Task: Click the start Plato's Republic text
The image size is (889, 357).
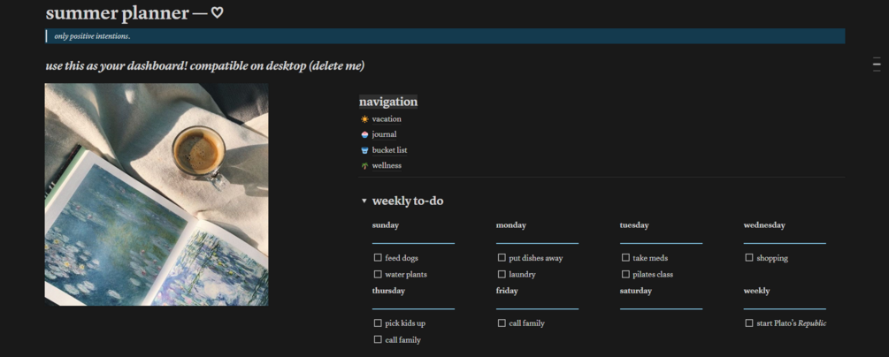Action: pyautogui.click(x=792, y=323)
